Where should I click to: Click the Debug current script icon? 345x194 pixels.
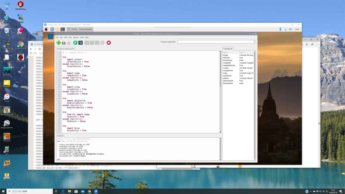point(80,43)
